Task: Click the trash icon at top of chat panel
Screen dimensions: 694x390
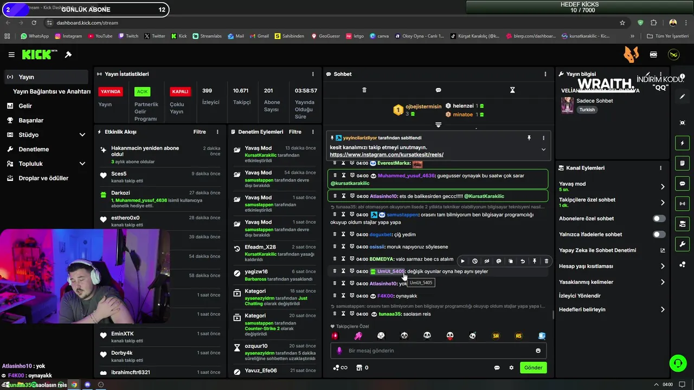Action: click(x=364, y=90)
